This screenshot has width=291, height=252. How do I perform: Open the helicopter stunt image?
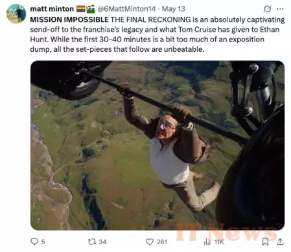[x=157, y=145]
